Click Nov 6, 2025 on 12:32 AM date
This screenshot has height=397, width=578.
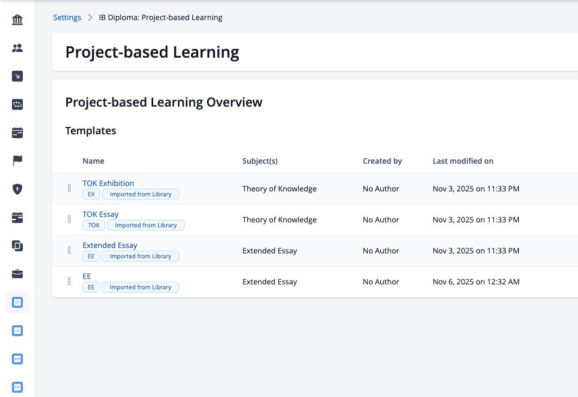click(476, 282)
